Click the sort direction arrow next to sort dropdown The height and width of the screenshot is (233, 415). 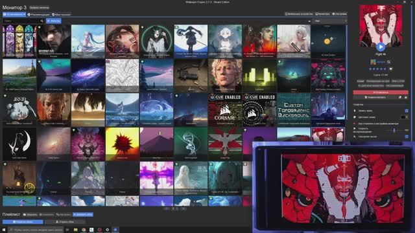click(x=309, y=21)
